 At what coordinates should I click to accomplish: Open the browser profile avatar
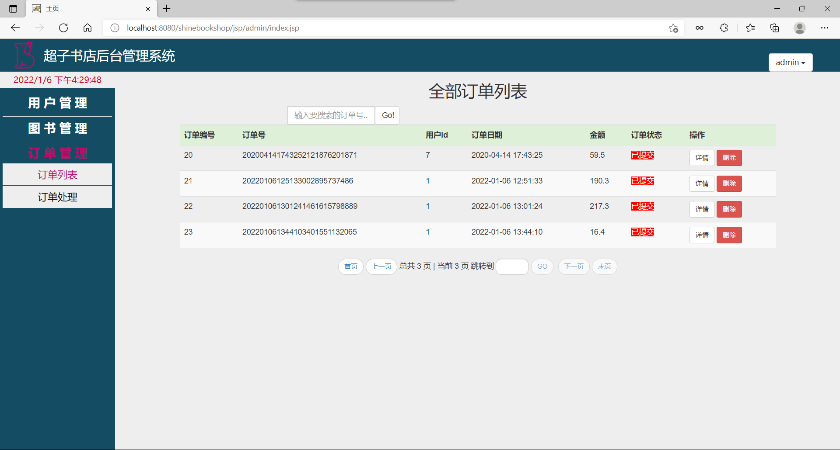coord(800,28)
